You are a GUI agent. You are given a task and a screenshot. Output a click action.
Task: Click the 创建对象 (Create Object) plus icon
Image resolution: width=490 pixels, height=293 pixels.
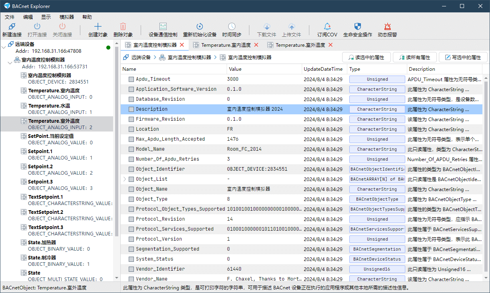coord(98,27)
